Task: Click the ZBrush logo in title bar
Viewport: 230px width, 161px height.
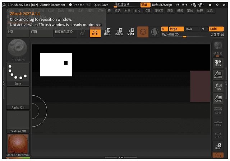Action: pos(4,5)
